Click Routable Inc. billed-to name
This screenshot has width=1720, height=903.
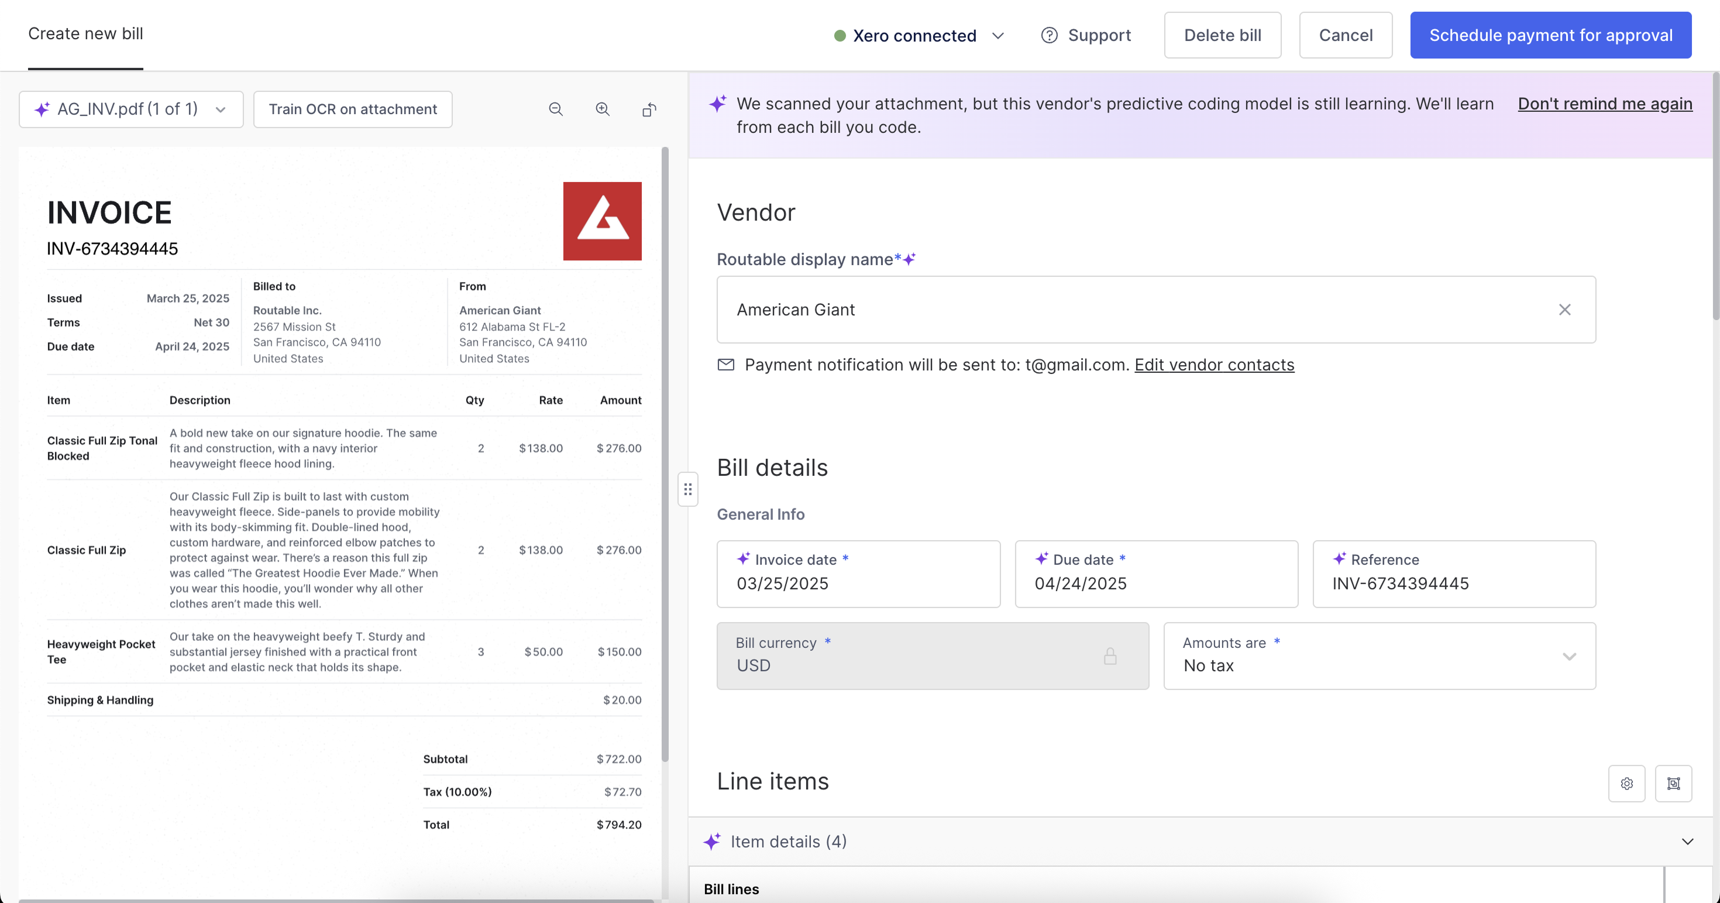(x=287, y=310)
